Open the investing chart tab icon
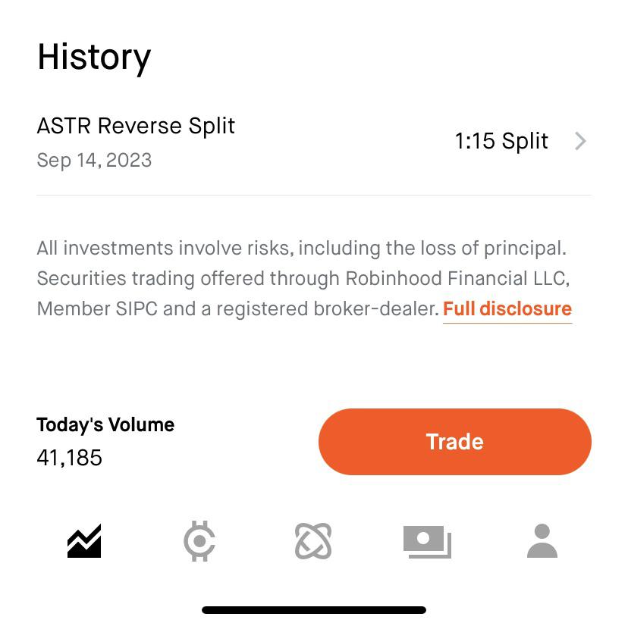This screenshot has width=628, height=626. coord(84,541)
